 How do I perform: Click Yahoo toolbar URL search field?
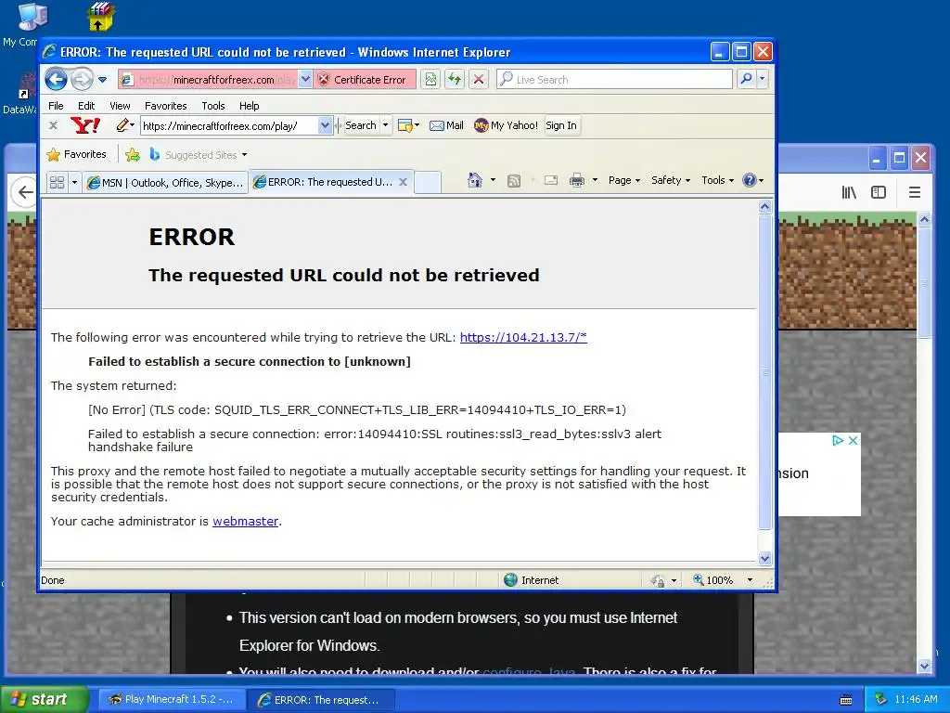(x=230, y=125)
